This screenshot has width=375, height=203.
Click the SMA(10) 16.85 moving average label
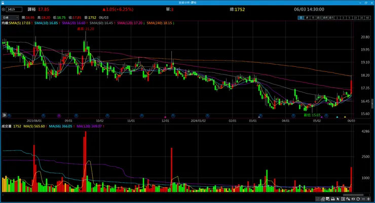(x=47, y=23)
